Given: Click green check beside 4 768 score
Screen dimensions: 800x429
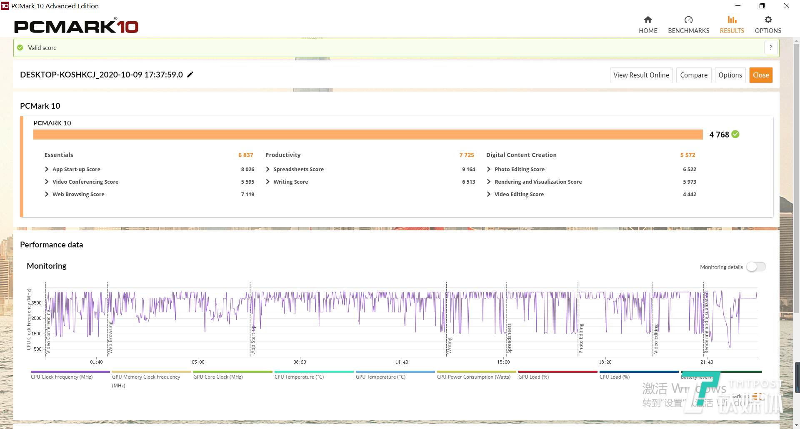Looking at the screenshot, I should click(x=735, y=134).
